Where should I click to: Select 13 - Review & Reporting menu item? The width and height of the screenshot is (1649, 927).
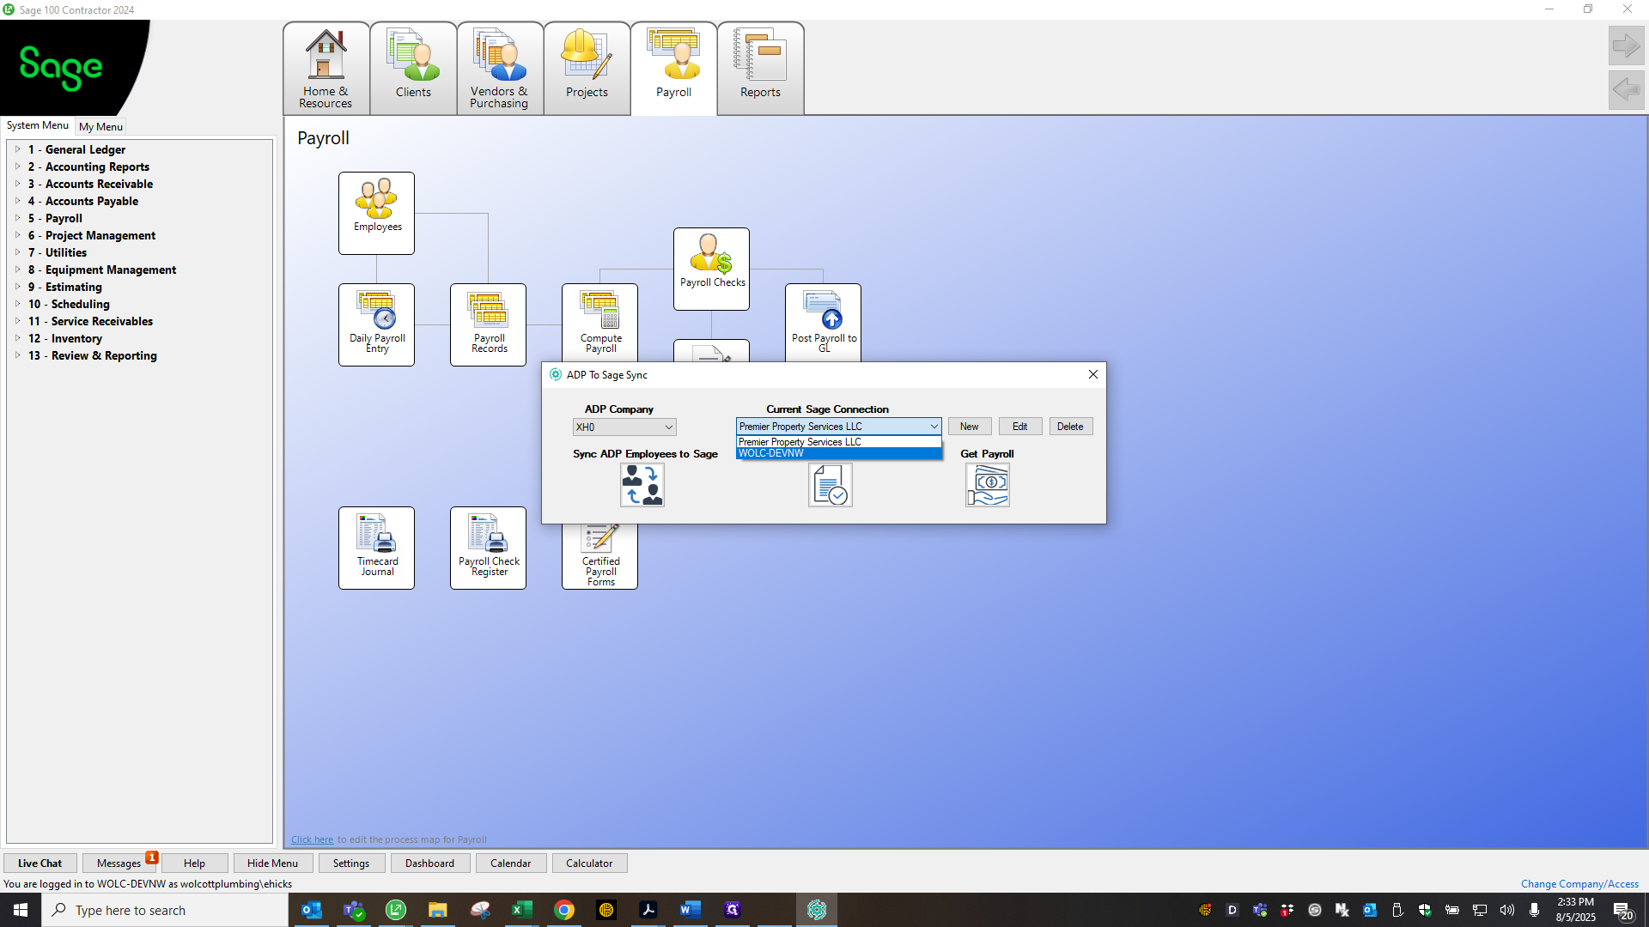(x=92, y=355)
